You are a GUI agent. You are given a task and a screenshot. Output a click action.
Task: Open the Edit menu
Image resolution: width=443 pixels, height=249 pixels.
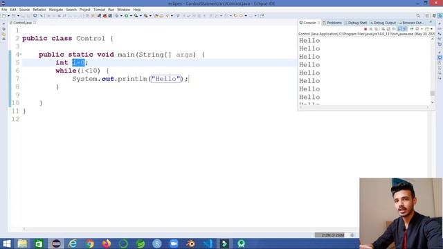pyautogui.click(x=13, y=10)
